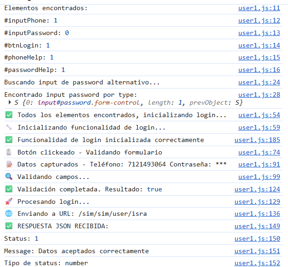Click the wrench icon beside Inicializando funcionalidad
Image resolution: width=288 pixels, height=267 pixels.
(x=9, y=128)
